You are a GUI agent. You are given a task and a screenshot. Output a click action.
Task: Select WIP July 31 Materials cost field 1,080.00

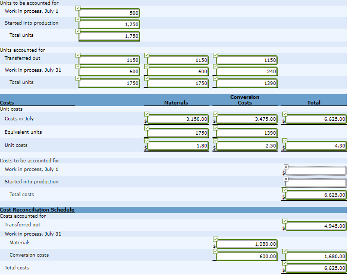[247, 244]
